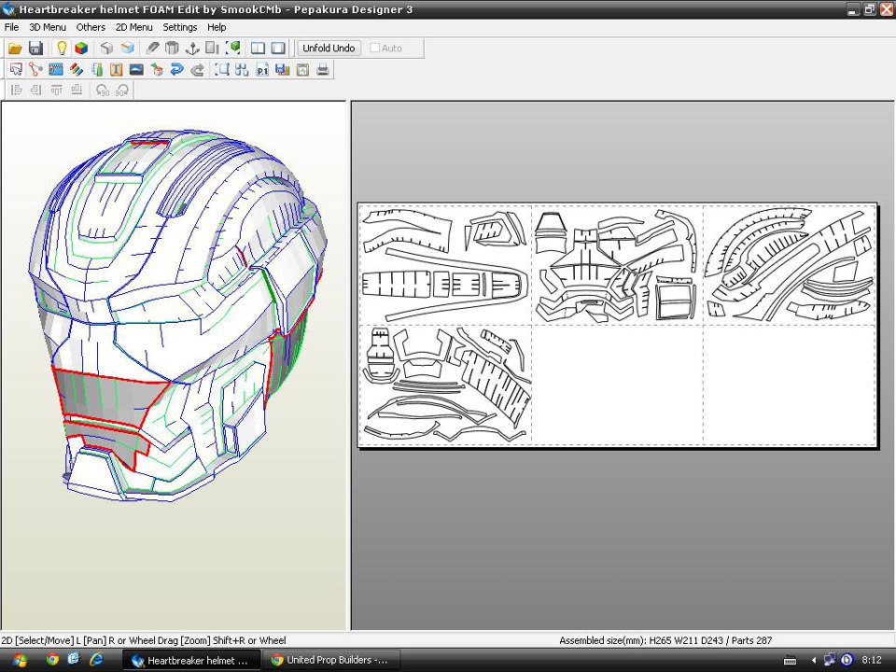
Task: Launch Internet Explorer from quick launch
Action: pos(96,660)
